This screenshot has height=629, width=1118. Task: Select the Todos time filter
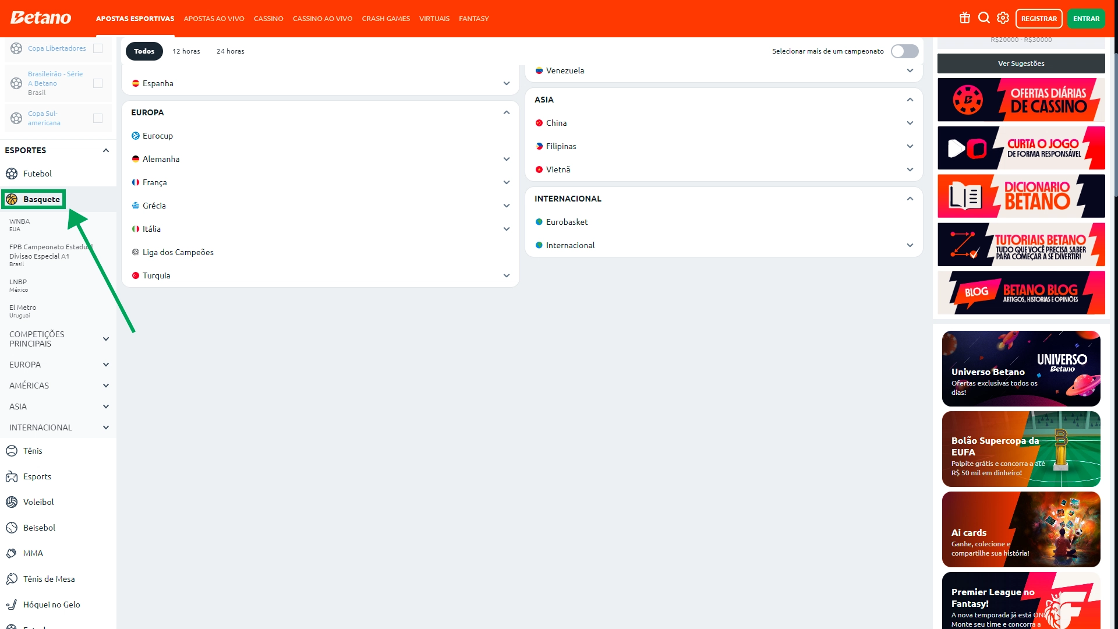pyautogui.click(x=144, y=51)
